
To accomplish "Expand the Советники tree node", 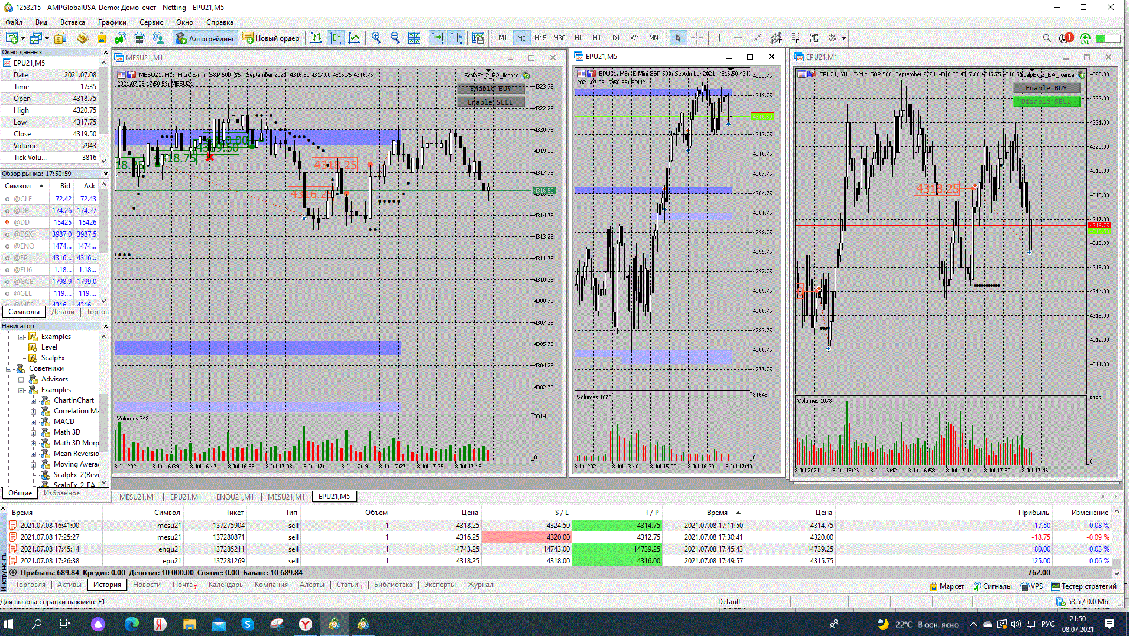I will pyautogui.click(x=9, y=368).
